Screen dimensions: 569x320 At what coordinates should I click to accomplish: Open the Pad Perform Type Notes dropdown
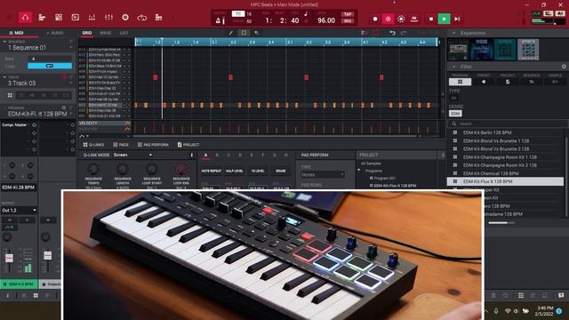[323, 174]
